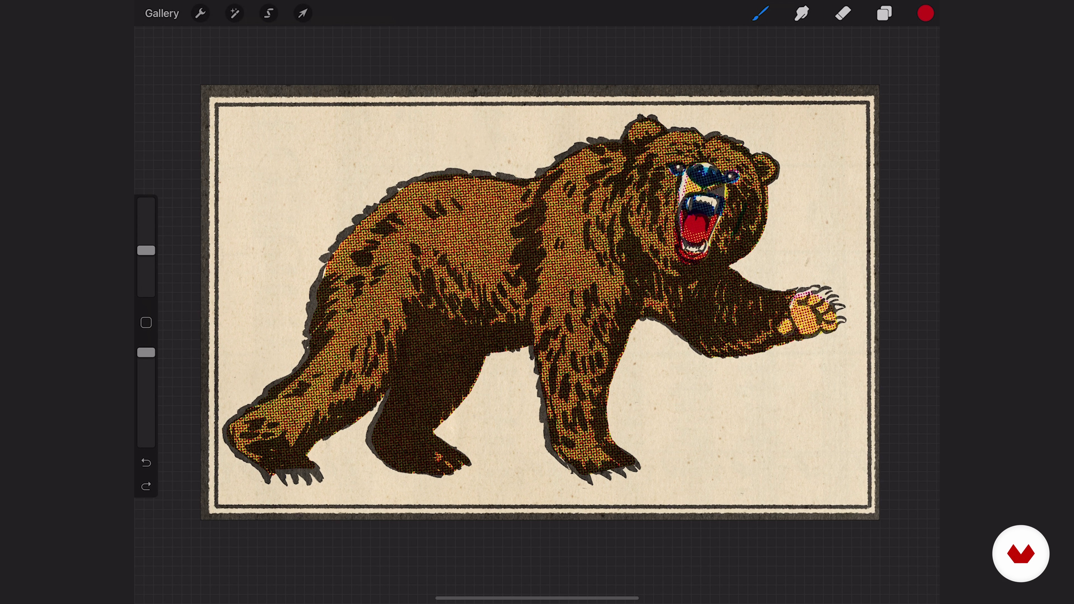Open the Actions wrench menu
The width and height of the screenshot is (1074, 604).
click(201, 13)
